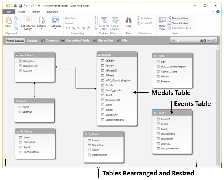Screen dimensions: 224x180
Task: Click the diagram zoom slider handle
Action: pos(178,40)
